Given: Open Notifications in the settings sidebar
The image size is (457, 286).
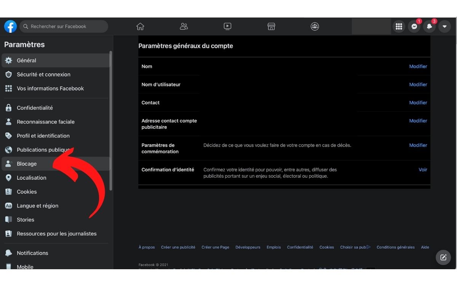Looking at the screenshot, I should pyautogui.click(x=56, y=253).
